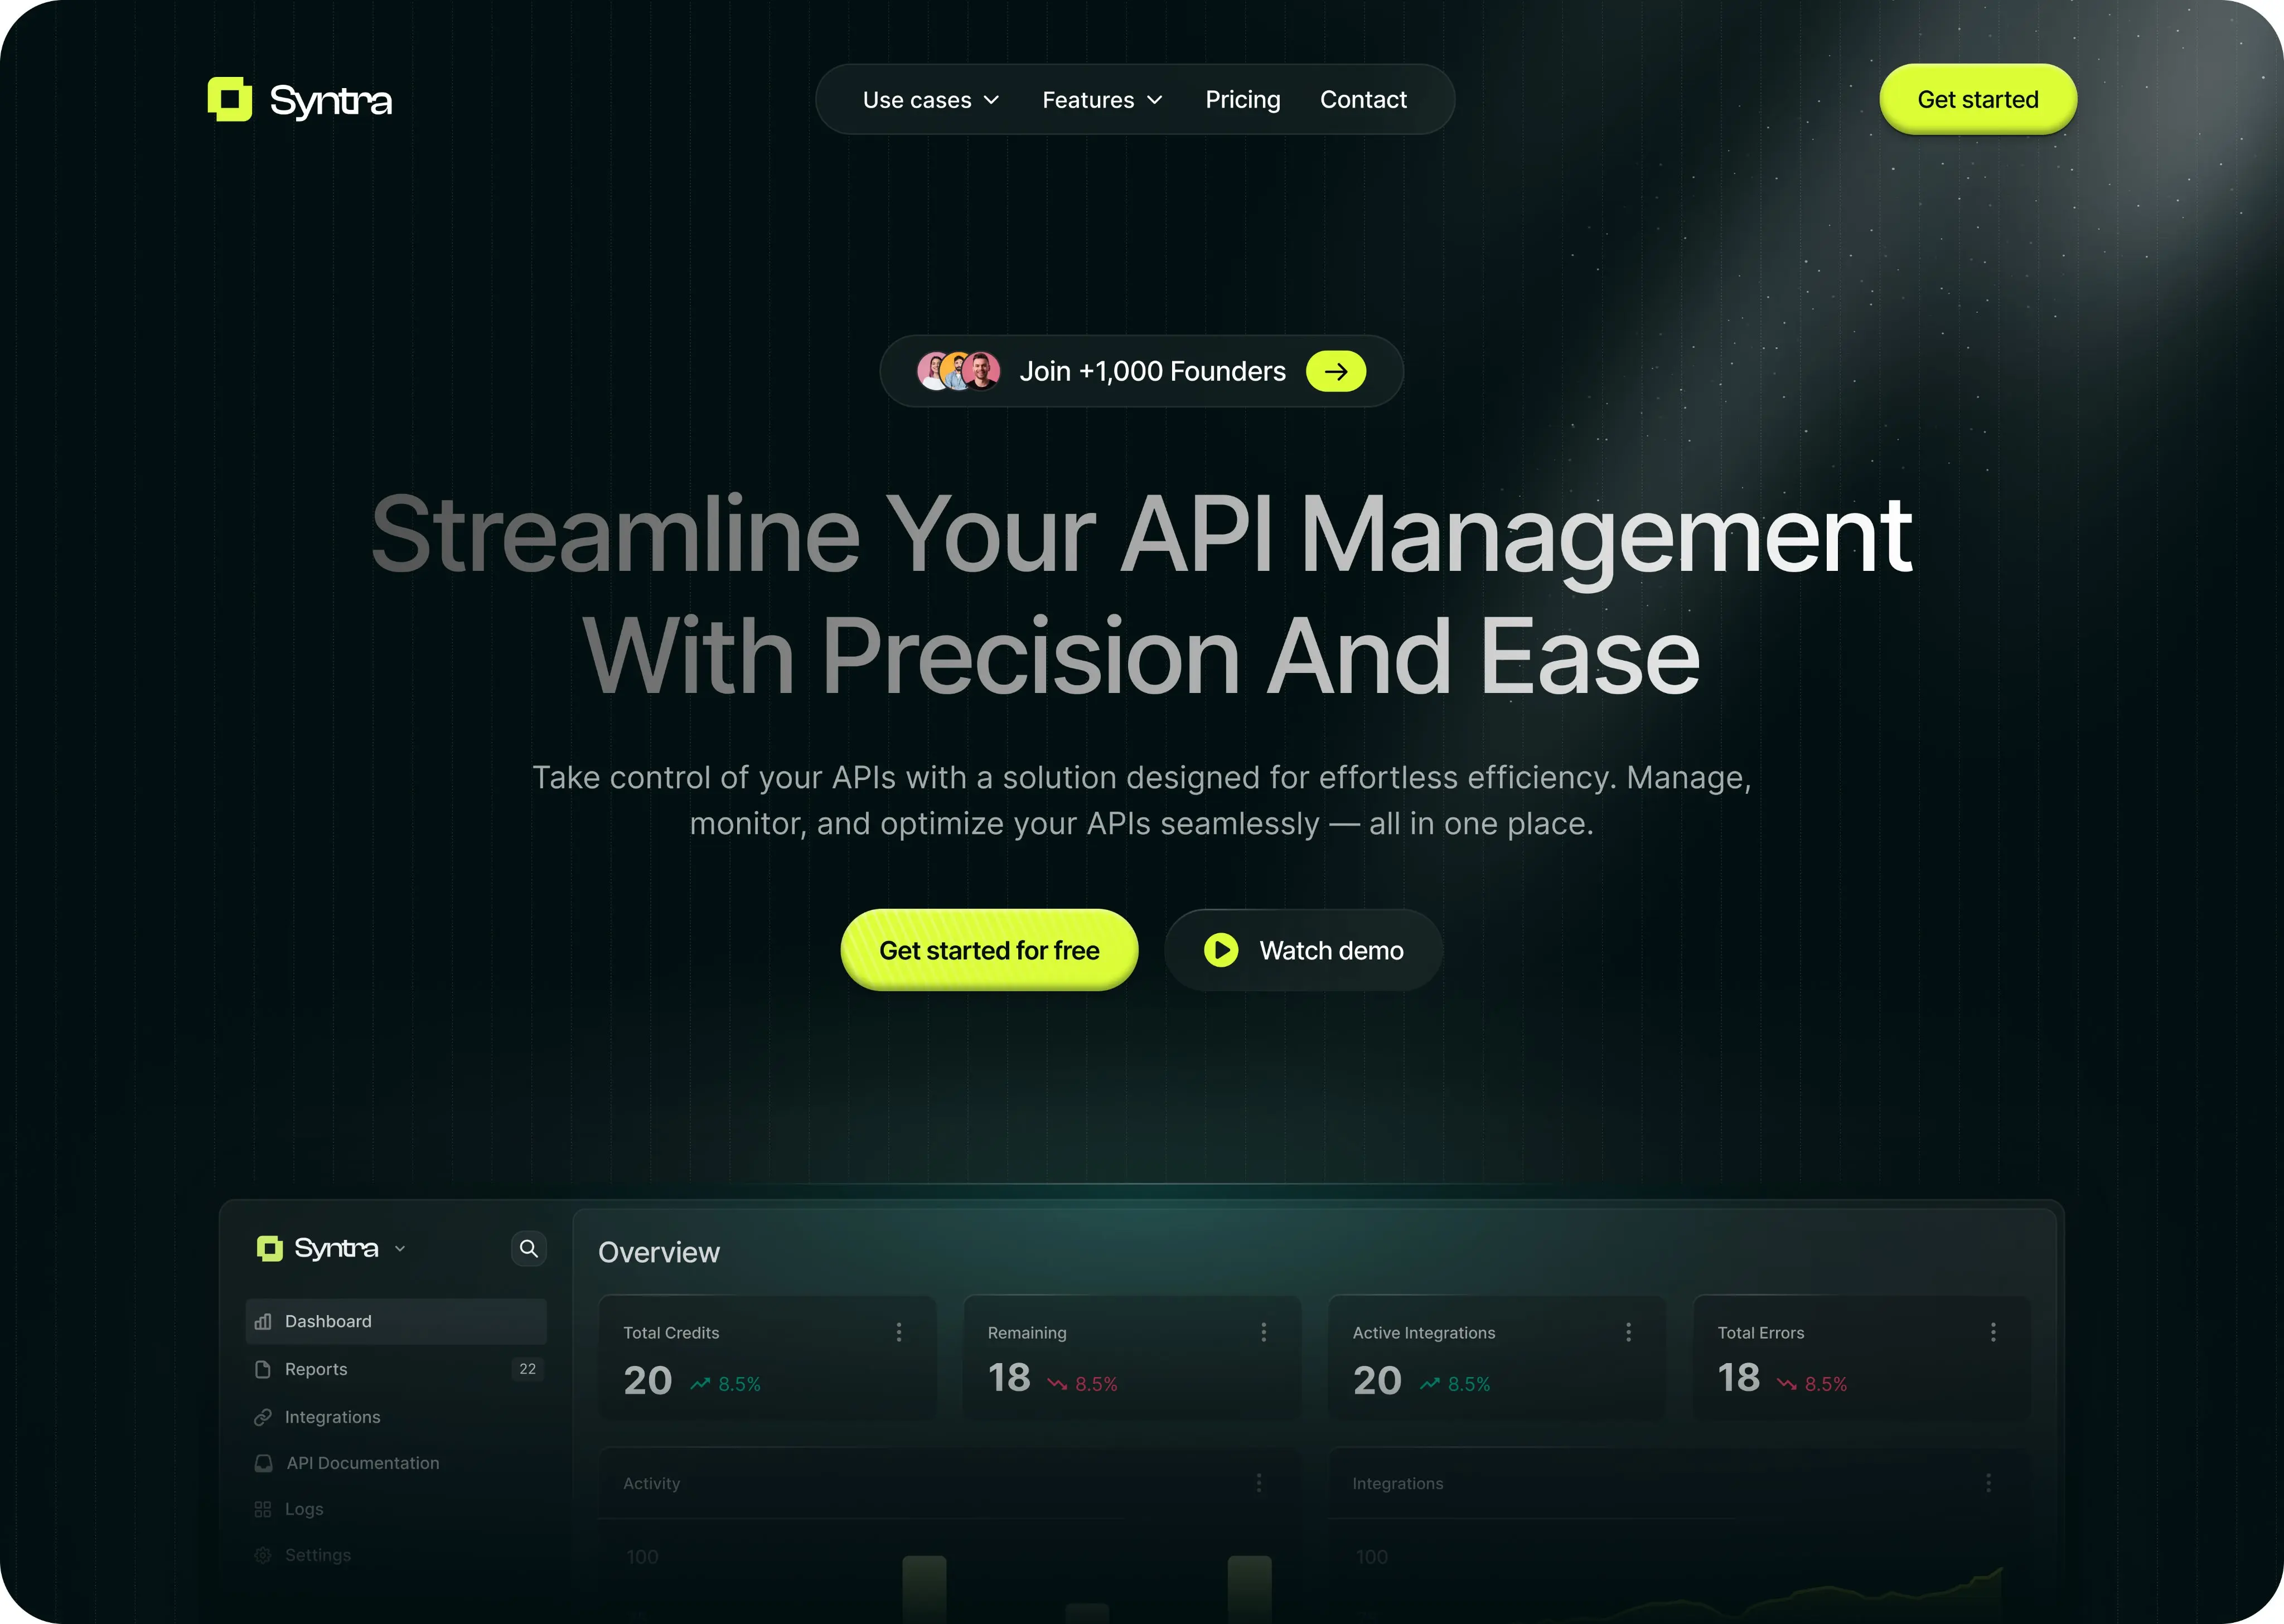Open Reports in the sidebar
2284x1624 pixels.
coord(396,1369)
